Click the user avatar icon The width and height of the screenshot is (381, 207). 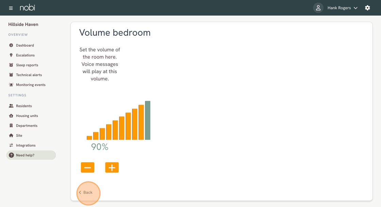[318, 8]
